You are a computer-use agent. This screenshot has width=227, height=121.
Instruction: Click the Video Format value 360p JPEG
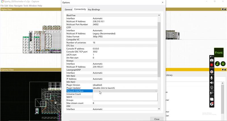tap(98, 36)
